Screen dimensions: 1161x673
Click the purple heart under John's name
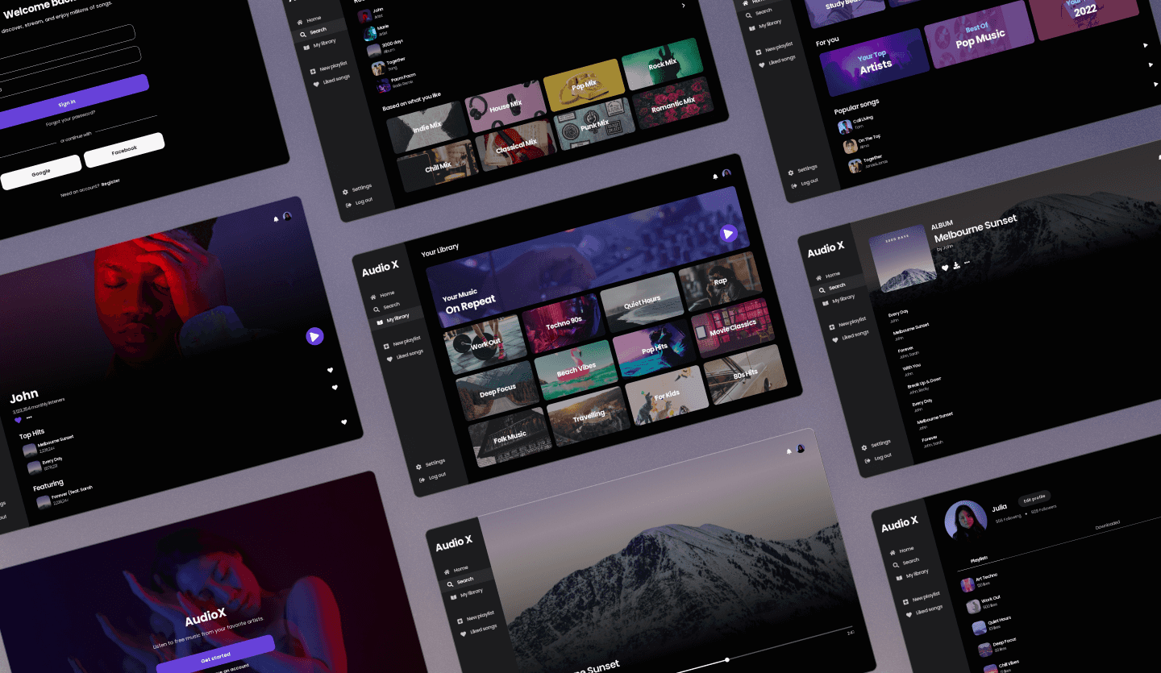[x=19, y=420]
